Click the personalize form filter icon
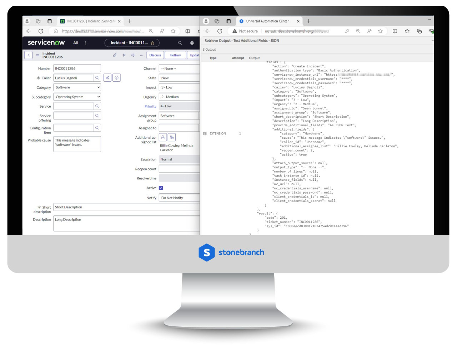The image size is (457, 351). point(132,55)
